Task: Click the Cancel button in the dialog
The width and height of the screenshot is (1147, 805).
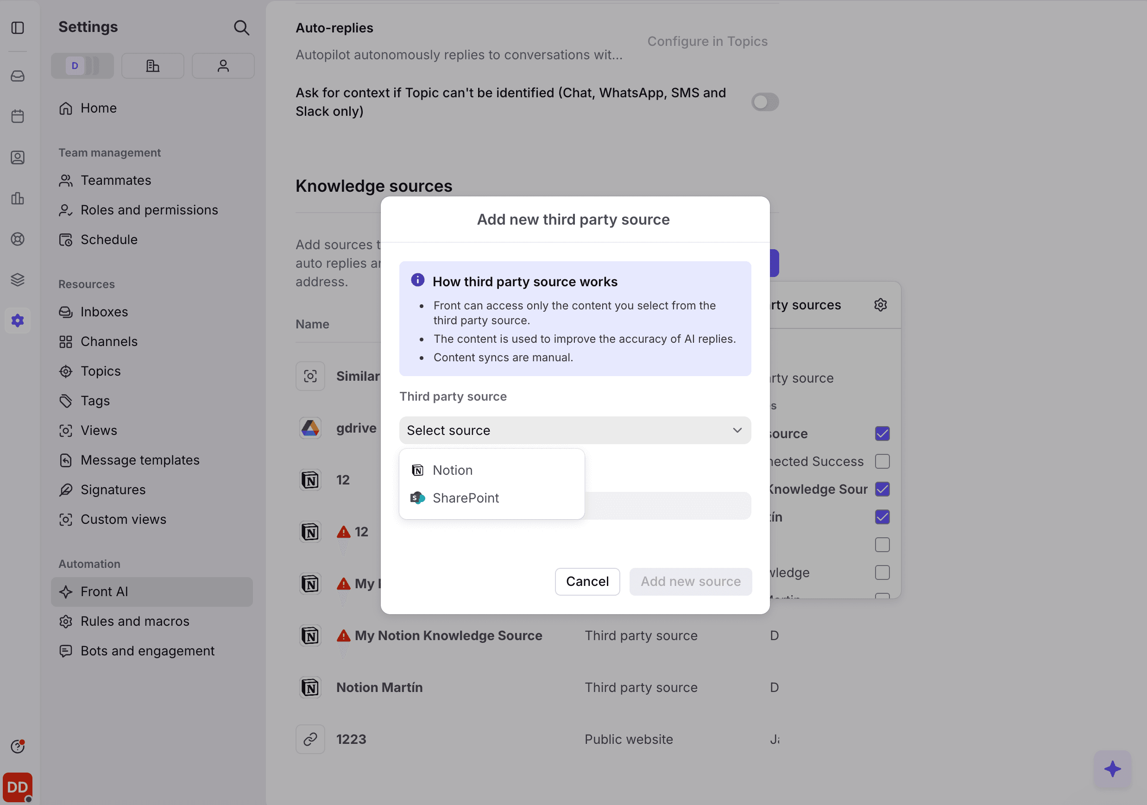Action: click(587, 581)
